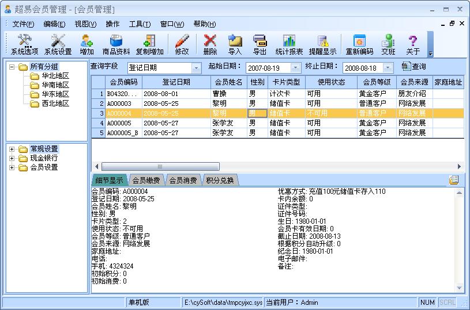Expand the 常规设置 node

[12, 149]
